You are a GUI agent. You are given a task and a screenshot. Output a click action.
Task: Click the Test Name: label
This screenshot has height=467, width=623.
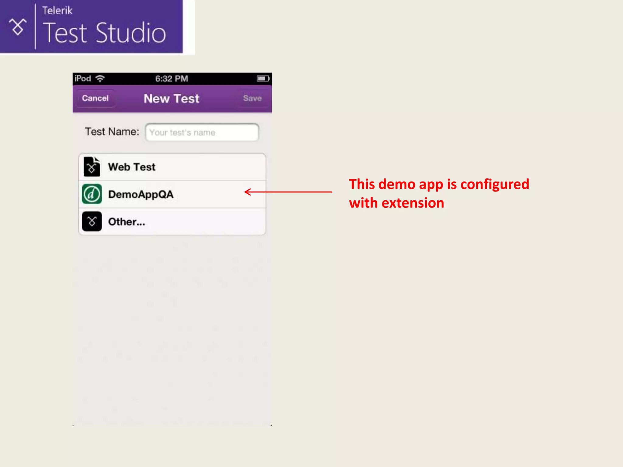(x=112, y=132)
